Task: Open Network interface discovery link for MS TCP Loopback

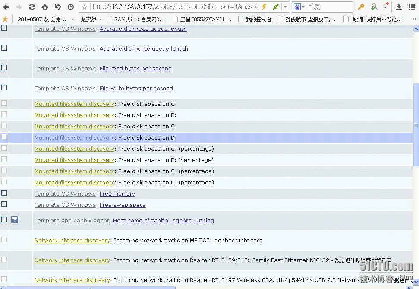Action: [x=72, y=240]
